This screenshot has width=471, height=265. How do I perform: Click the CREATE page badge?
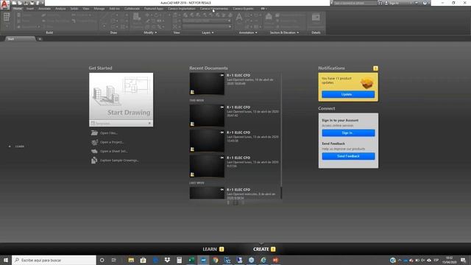point(273,249)
